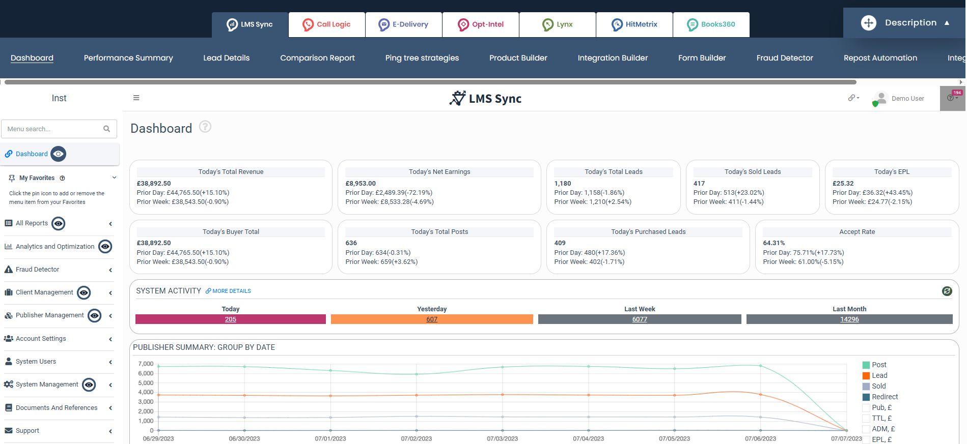
Task: Click the Publisher Management icon
Action: pos(9,315)
